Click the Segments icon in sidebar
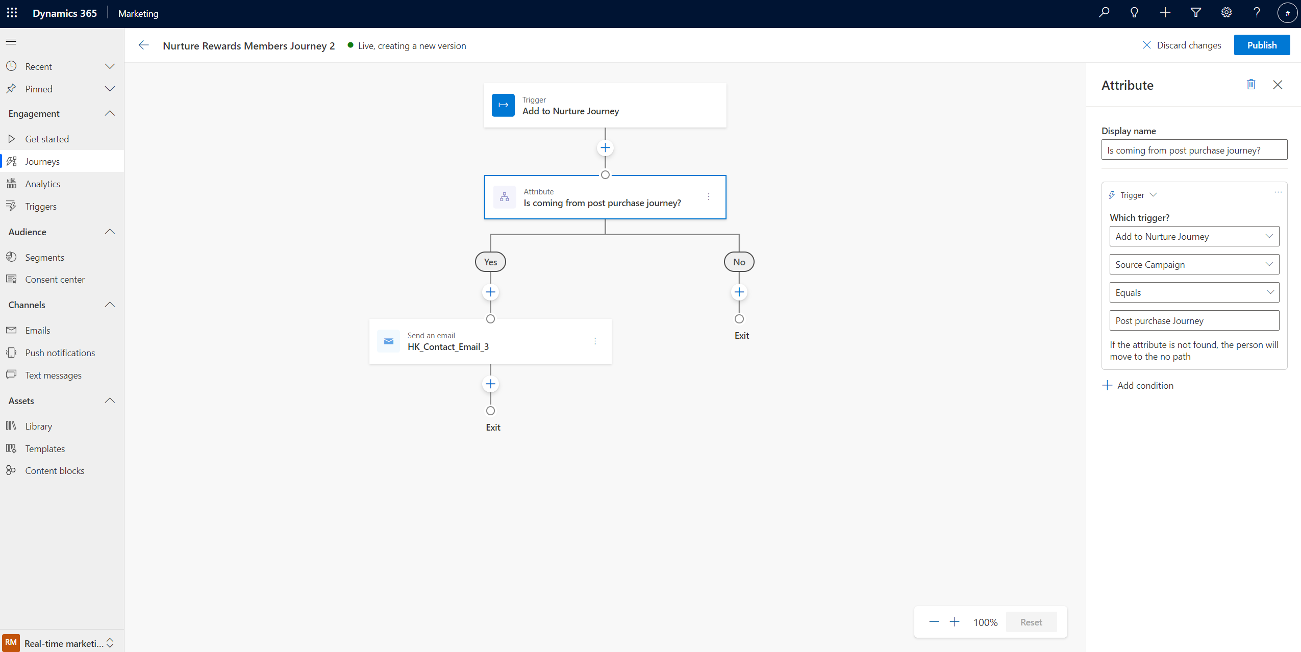This screenshot has height=652, width=1301. [x=11, y=257]
